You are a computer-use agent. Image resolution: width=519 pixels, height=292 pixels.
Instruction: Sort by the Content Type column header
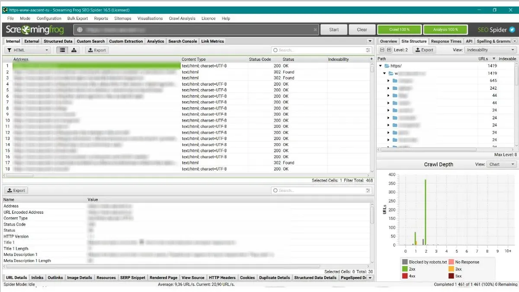194,59
